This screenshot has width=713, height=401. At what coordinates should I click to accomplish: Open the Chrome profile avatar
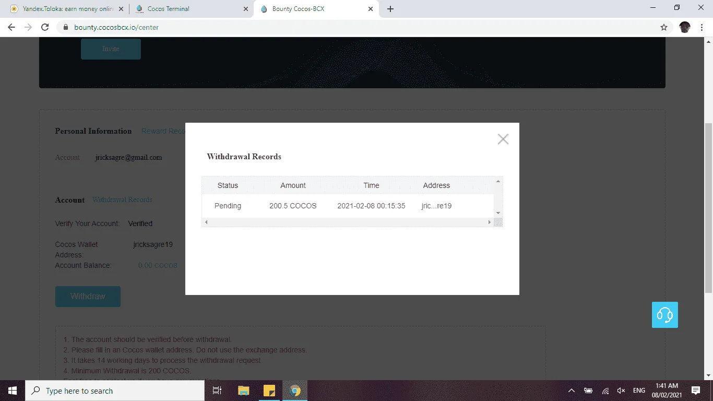(x=685, y=27)
